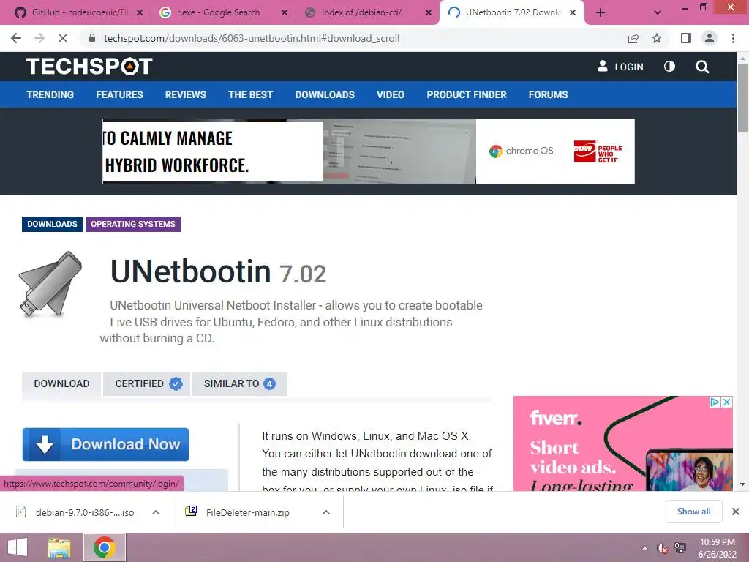749x562 pixels.
Task: Open the Chrome three-dot menu
Action: (733, 38)
